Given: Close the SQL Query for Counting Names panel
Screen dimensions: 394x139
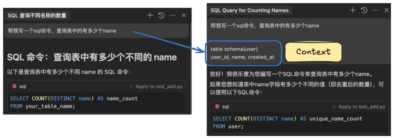Looking at the screenshot, I should tap(387, 10).
